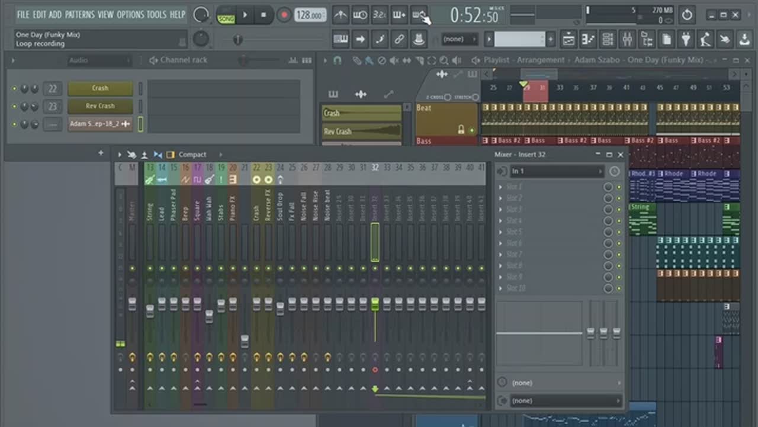Click the Insert 32 fader handle
The height and width of the screenshot is (427, 758).
[x=375, y=304]
